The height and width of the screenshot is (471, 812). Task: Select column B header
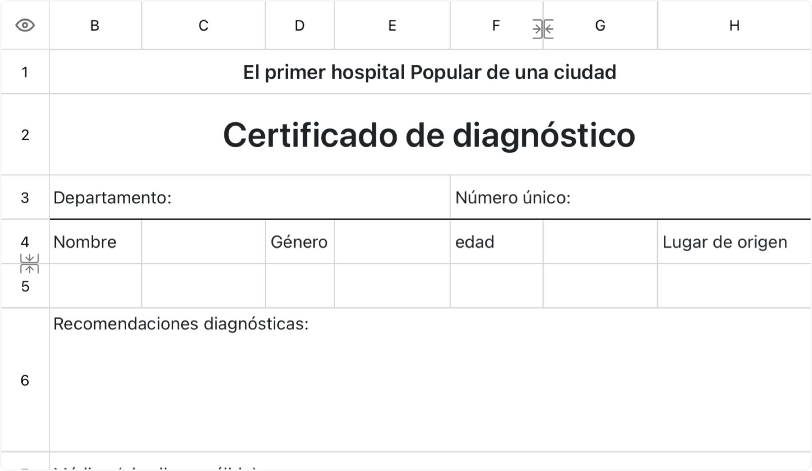pyautogui.click(x=95, y=25)
